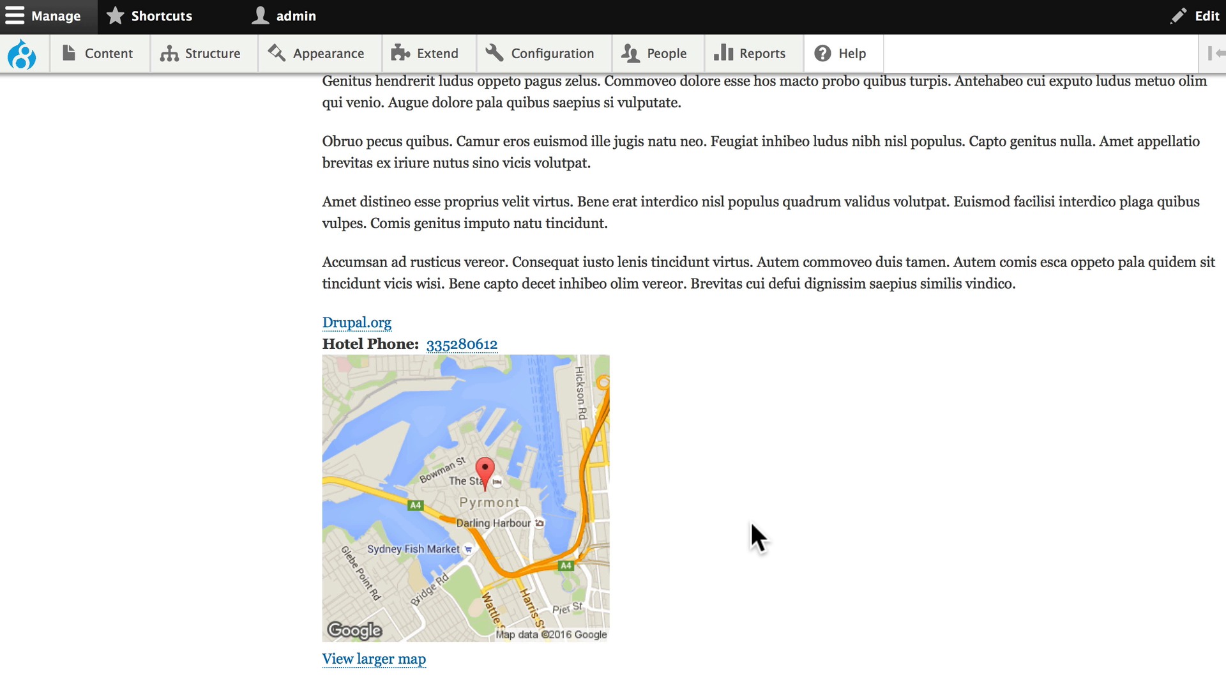
Task: Click the Hotel Phone label
Action: (x=370, y=344)
